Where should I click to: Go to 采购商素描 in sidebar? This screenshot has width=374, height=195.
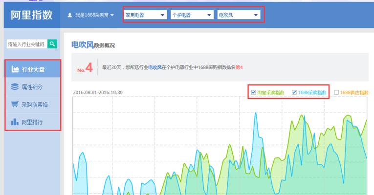pos(33,104)
